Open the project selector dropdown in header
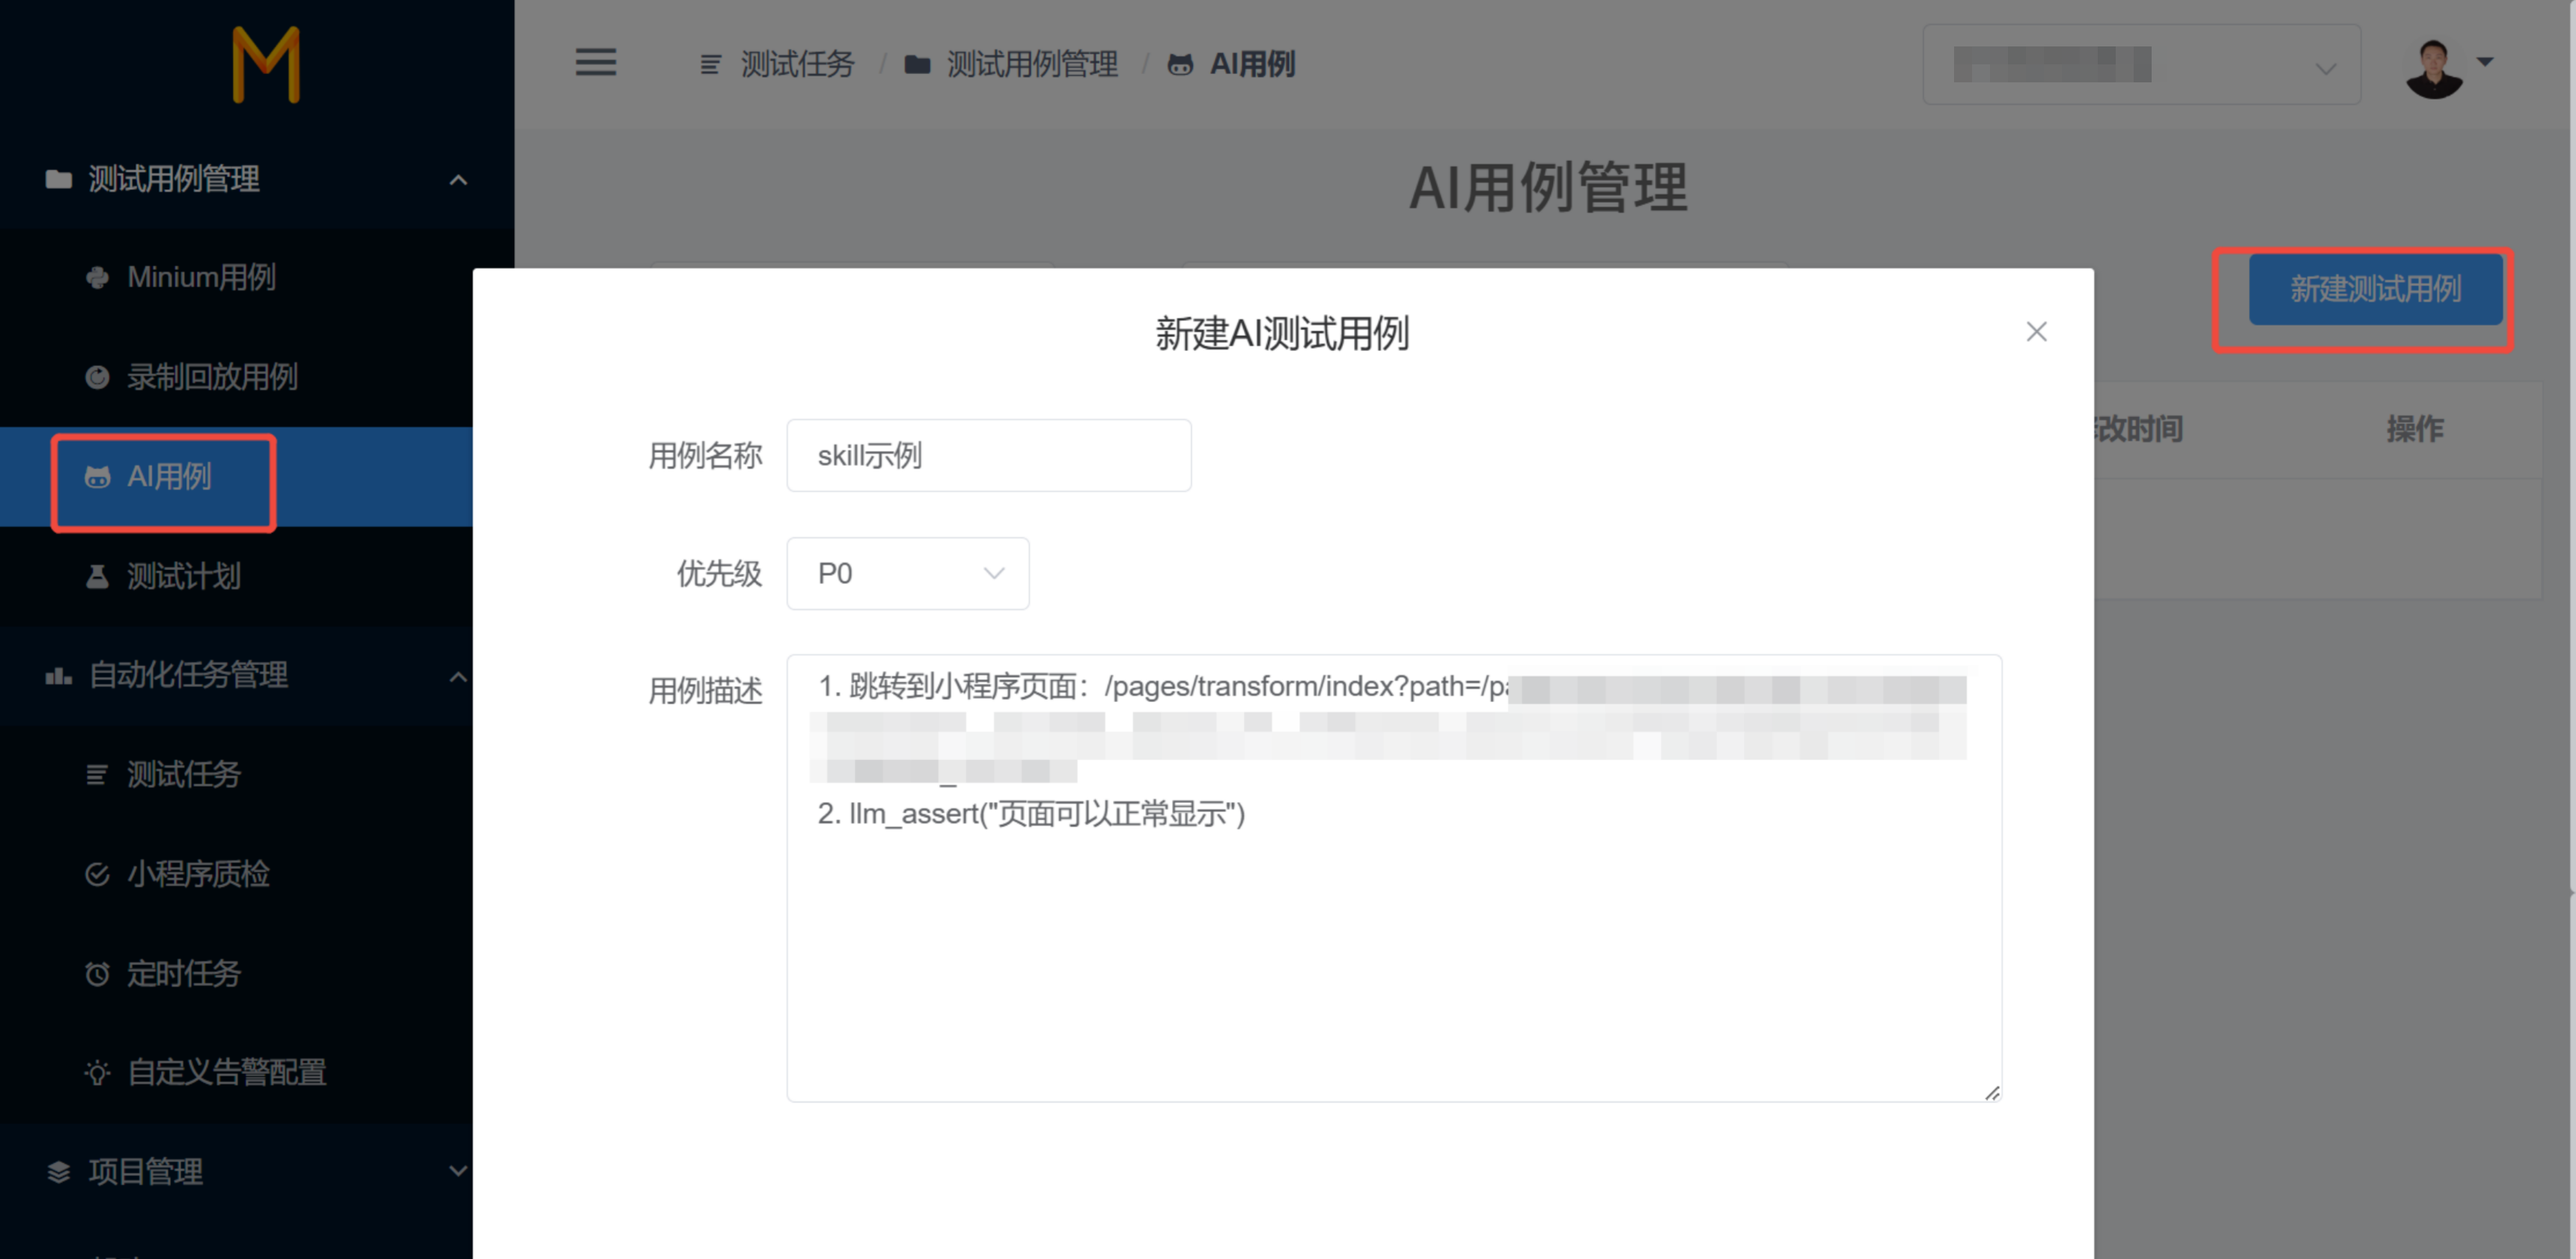 (2140, 65)
